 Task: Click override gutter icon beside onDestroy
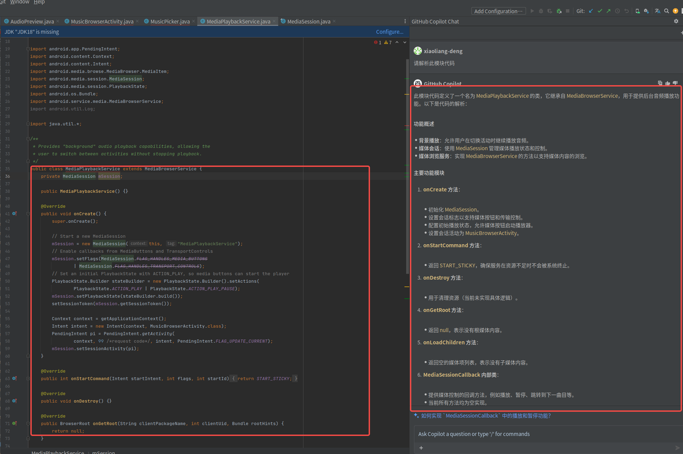14,401
